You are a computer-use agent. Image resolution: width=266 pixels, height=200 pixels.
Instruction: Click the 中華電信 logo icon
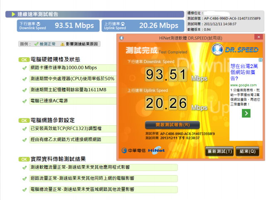[124, 150]
